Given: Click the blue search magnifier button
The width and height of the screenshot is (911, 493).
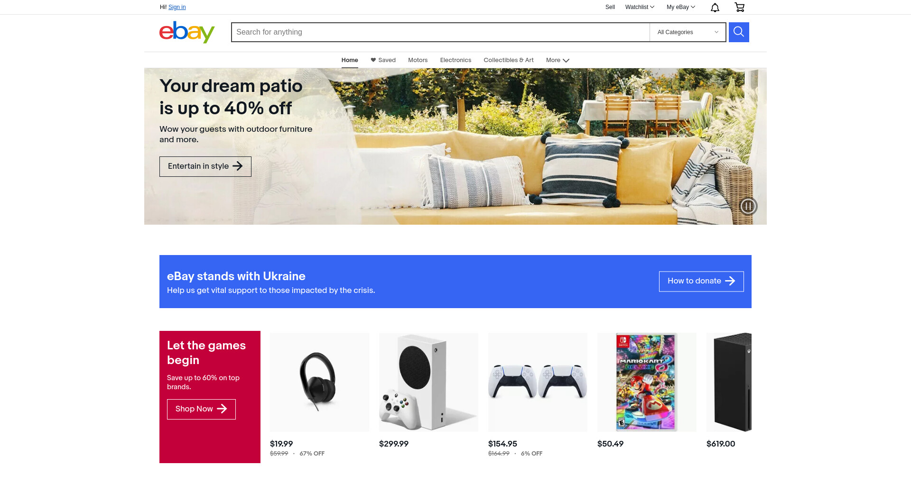Looking at the screenshot, I should (x=739, y=32).
